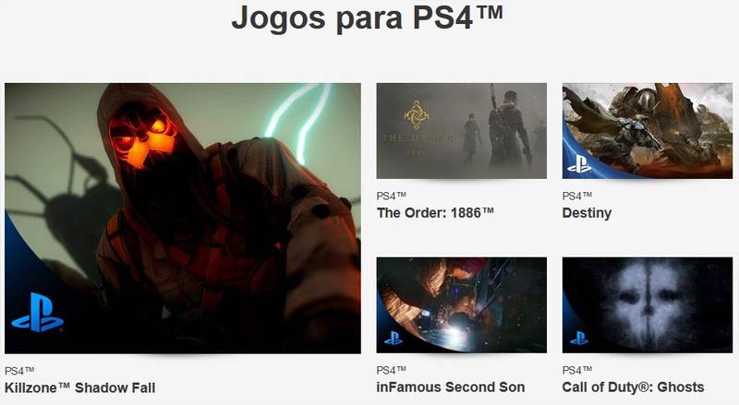Follow the Killzone™ Shadow Fall title link
The image size is (739, 405).
tap(79, 388)
